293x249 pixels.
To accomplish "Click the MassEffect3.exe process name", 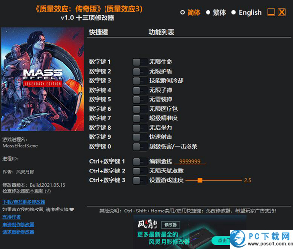I will [20, 146].
